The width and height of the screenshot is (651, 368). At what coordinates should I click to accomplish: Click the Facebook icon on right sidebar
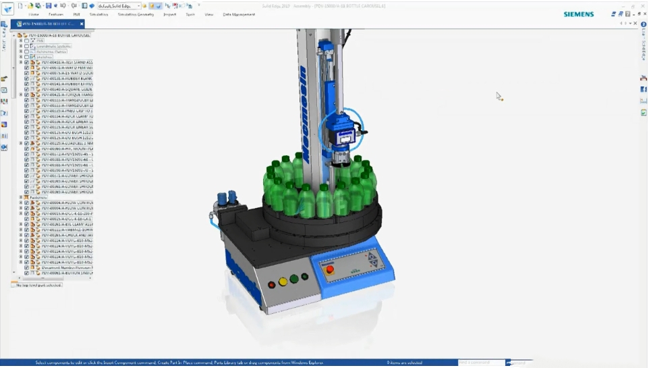pos(644,90)
